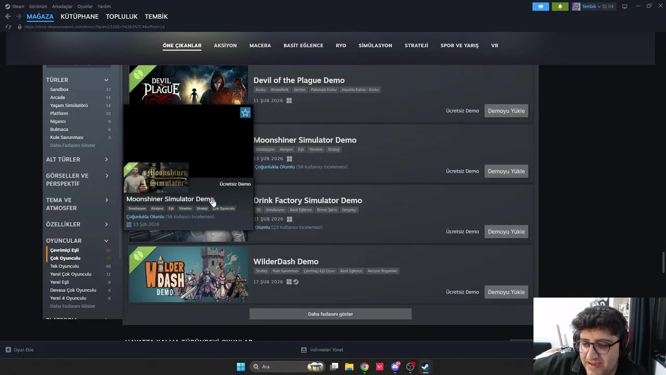Viewport: 666px width, 375px height.
Task: Click the forward navigation arrow
Action: click(19, 17)
